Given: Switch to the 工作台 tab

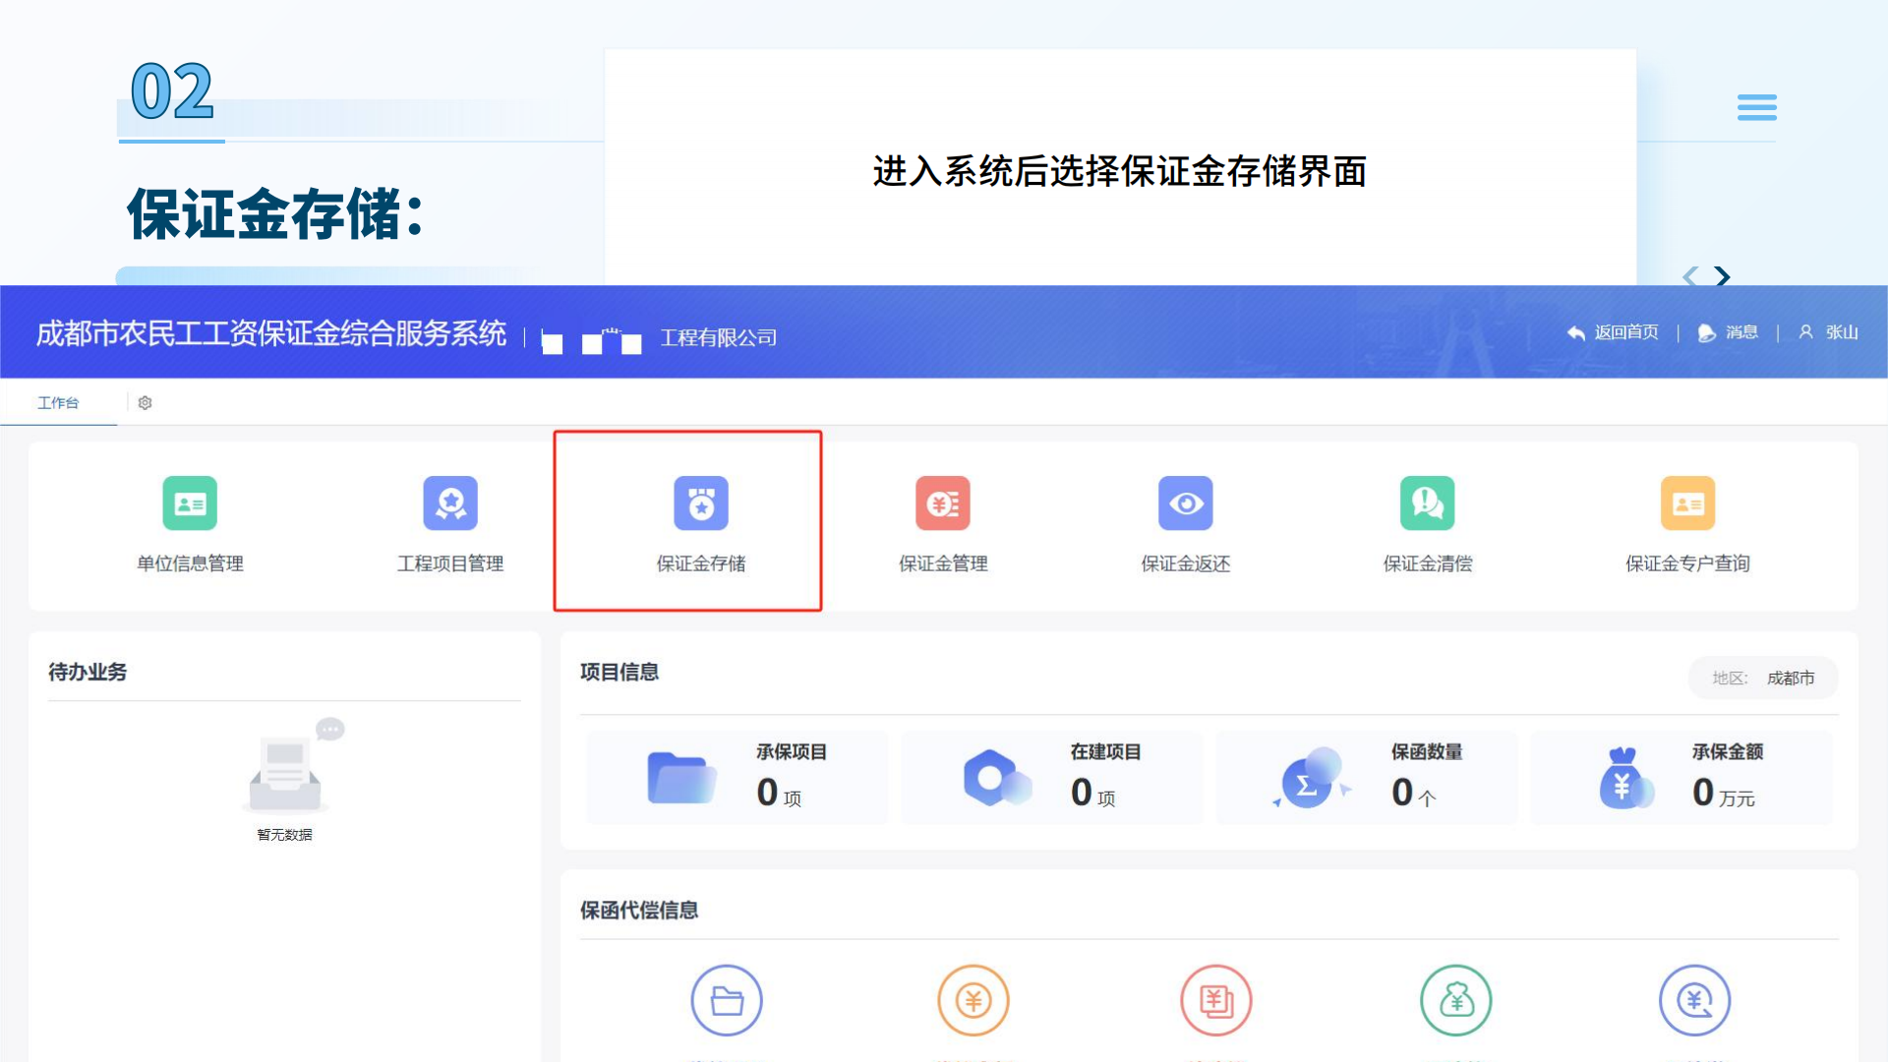Looking at the screenshot, I should [59, 402].
